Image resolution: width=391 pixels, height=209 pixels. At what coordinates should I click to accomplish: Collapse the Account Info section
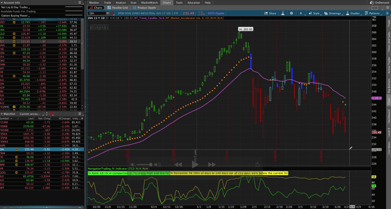(x=2, y=2)
